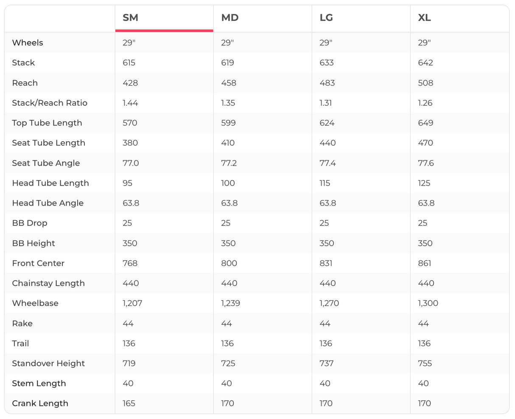Click the Stack/Reach Ratio label
Image resolution: width=515 pixels, height=419 pixels.
[50, 103]
